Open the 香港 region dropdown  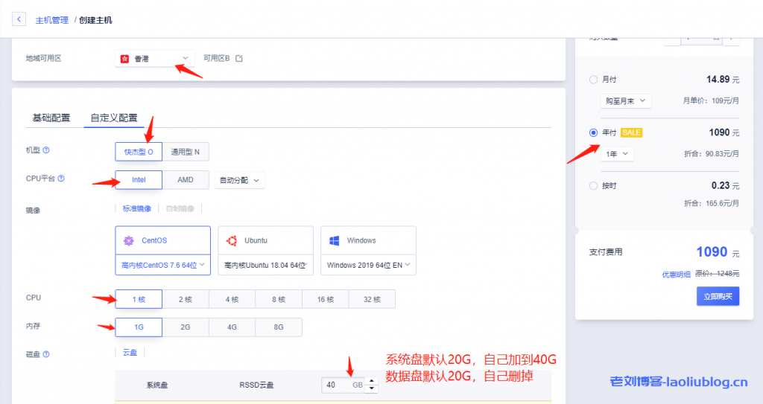pyautogui.click(x=154, y=58)
